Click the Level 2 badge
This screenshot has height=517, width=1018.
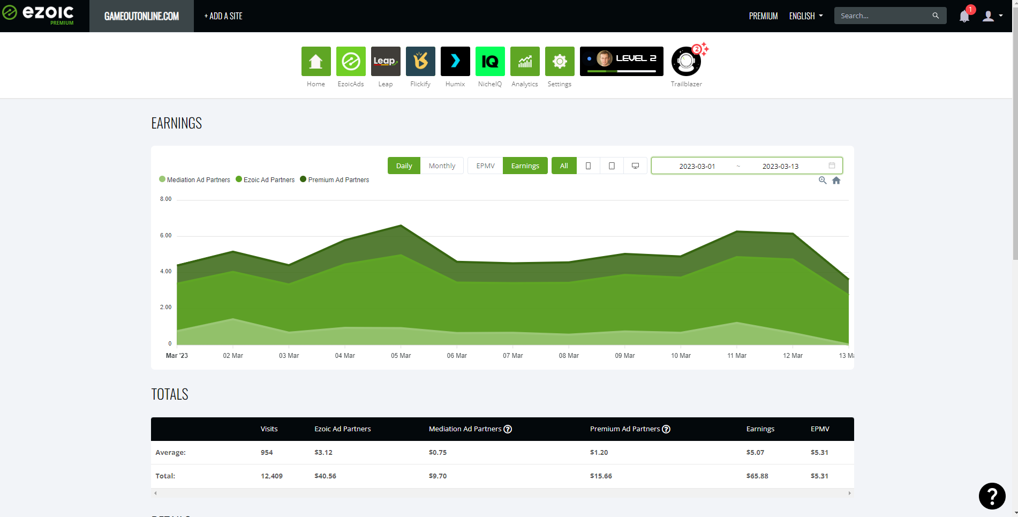(622, 61)
